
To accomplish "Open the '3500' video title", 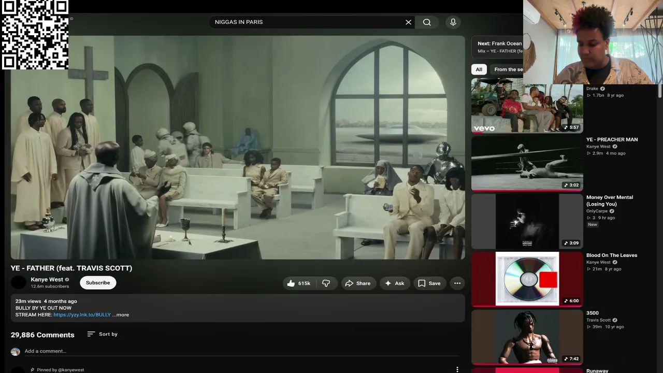I will (x=593, y=313).
